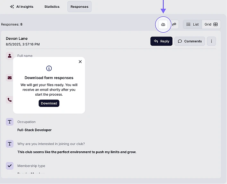Click the text icon beside club interest question
This screenshot has width=227, height=184.
coord(10,144)
